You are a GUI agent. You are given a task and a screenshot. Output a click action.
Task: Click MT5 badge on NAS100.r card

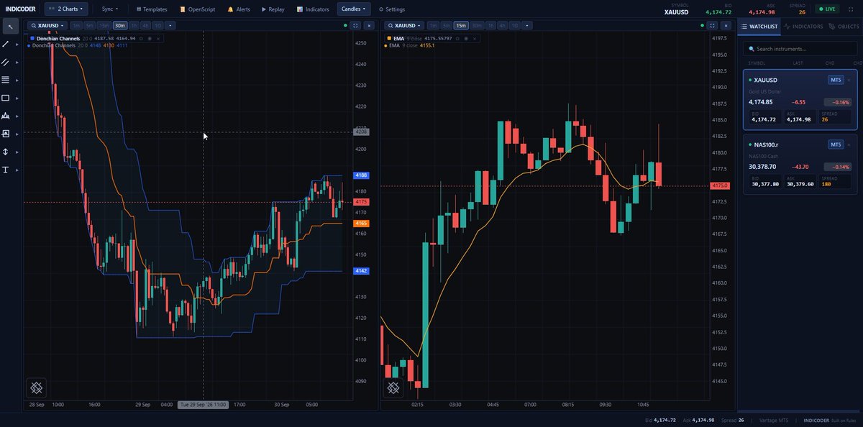tap(836, 144)
